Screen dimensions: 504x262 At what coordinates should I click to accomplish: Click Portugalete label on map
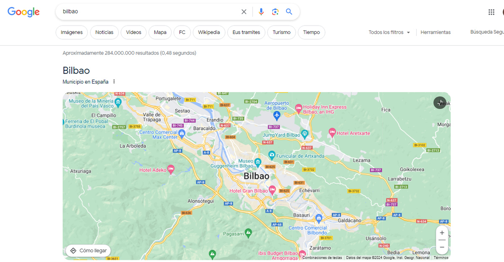[x=168, y=98]
